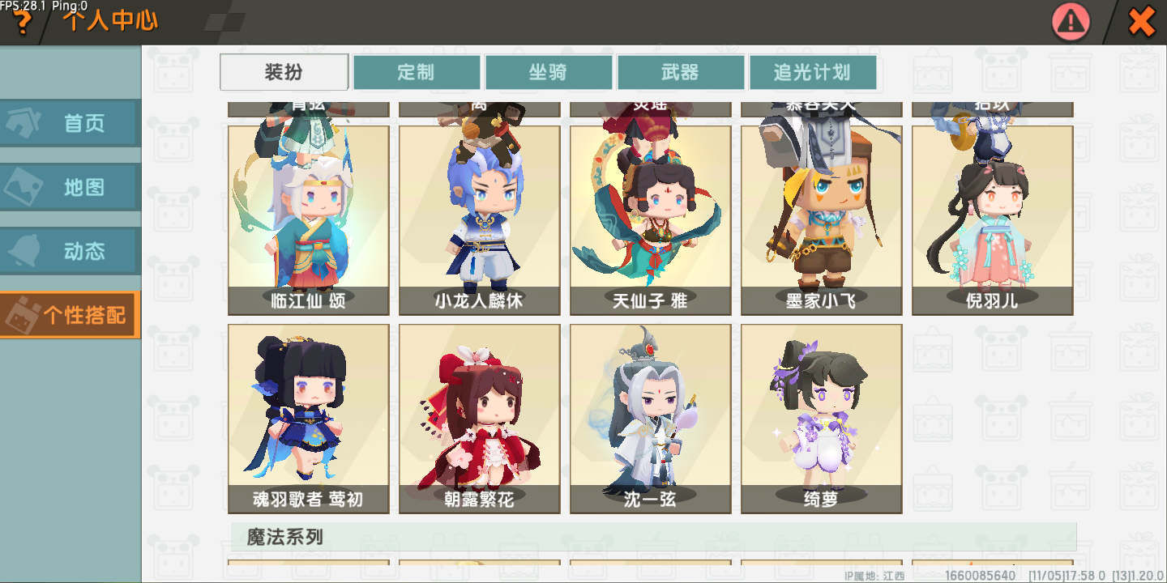Select the 临江仙 颂 costume
The image size is (1167, 583).
[309, 220]
